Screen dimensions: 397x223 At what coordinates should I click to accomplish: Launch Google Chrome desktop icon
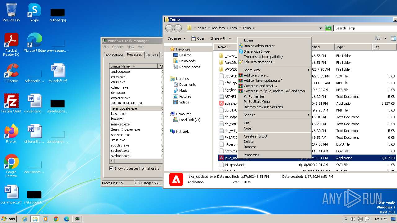click(x=11, y=166)
